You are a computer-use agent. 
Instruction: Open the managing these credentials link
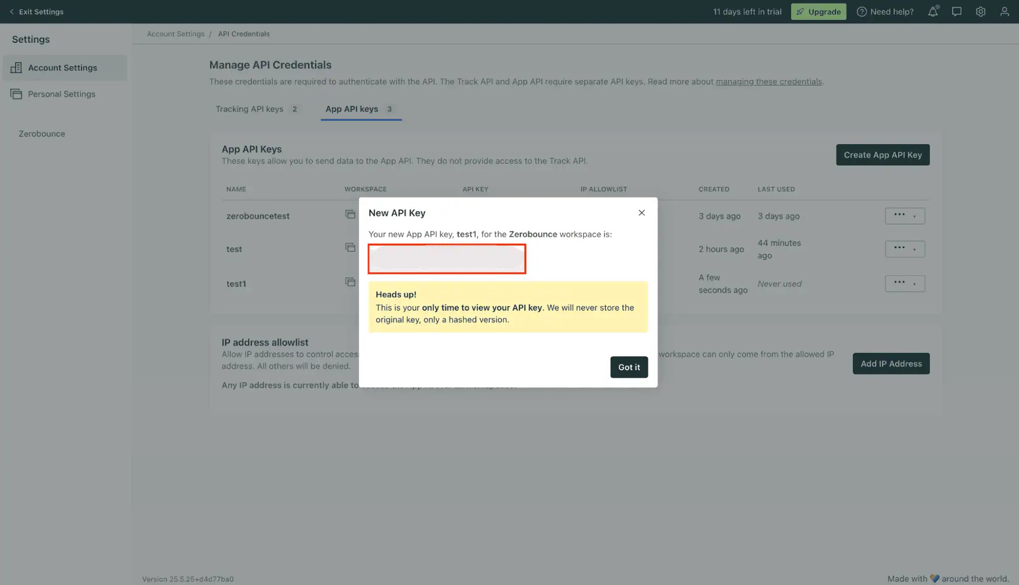768,81
